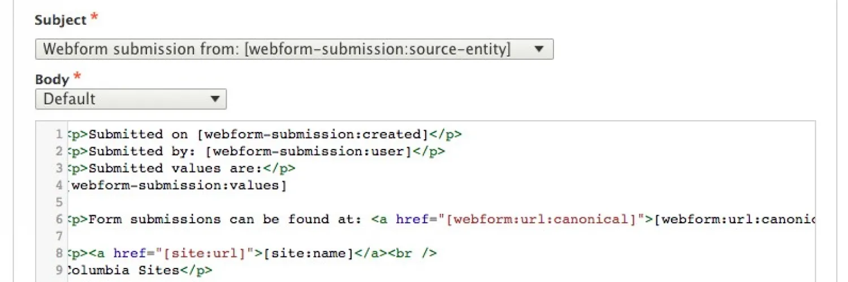Click the Body dropdown arrow icon
The image size is (848, 282).
click(215, 99)
